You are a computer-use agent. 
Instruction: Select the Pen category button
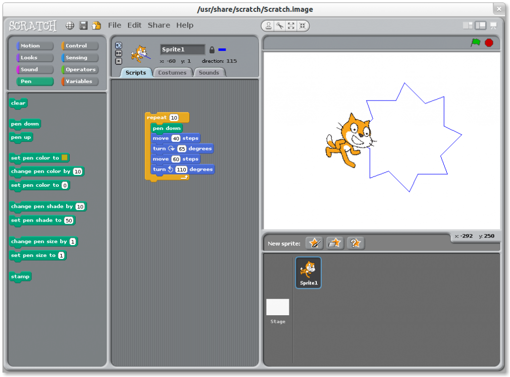(35, 81)
